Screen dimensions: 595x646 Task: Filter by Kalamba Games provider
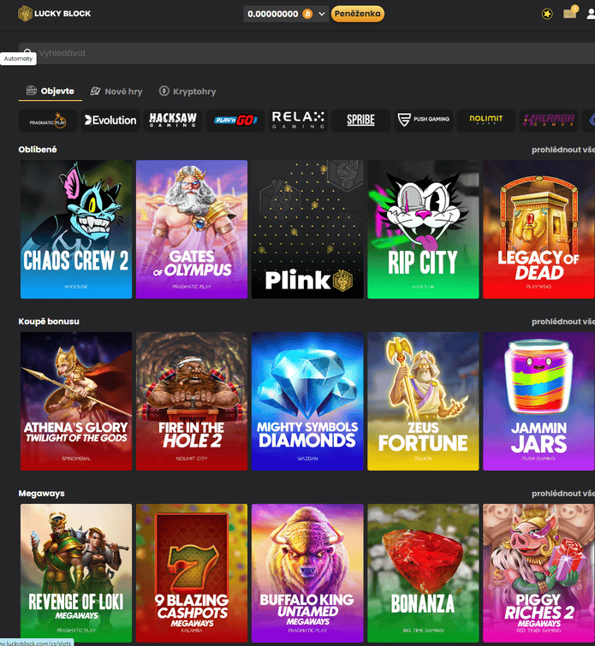click(x=549, y=121)
